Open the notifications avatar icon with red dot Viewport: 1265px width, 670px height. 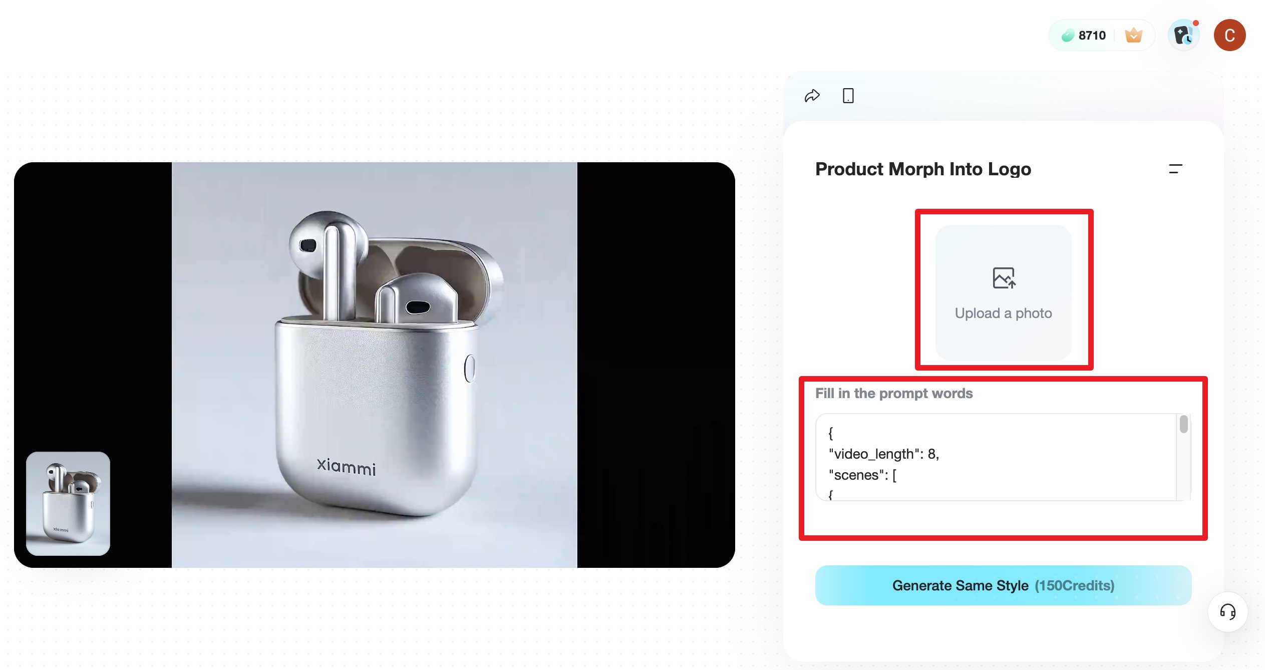coord(1184,36)
